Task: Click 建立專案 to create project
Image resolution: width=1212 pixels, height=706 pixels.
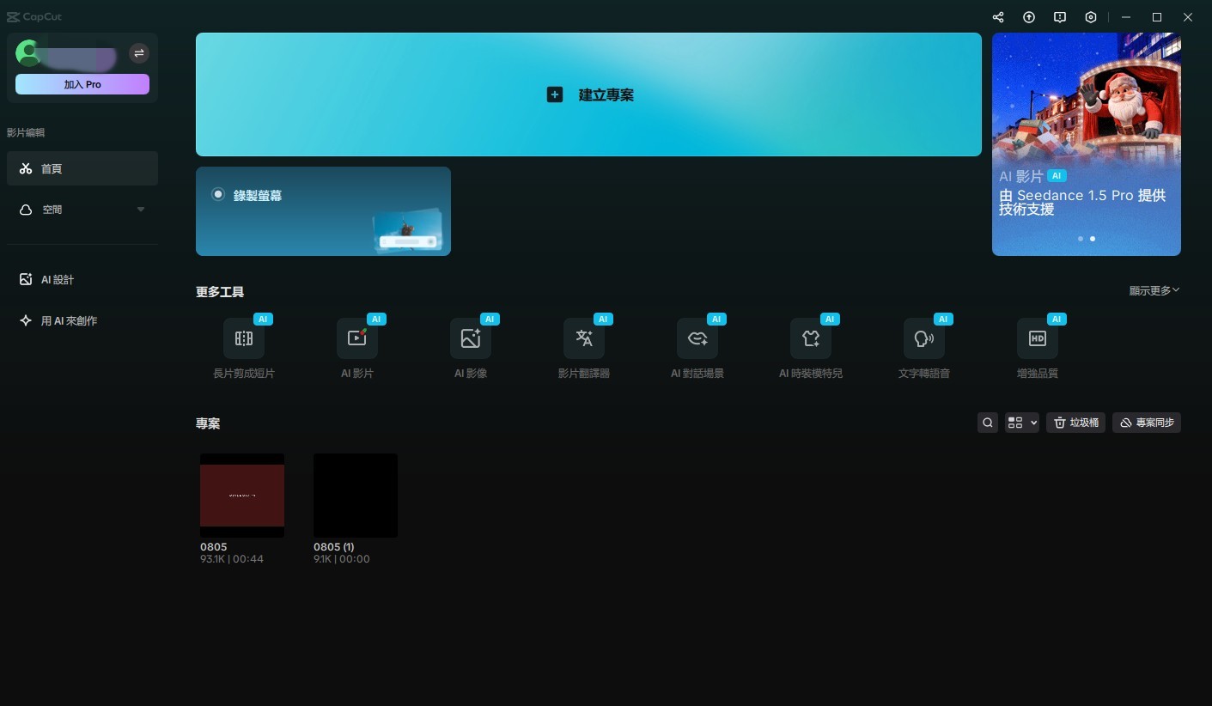Action: tap(588, 94)
